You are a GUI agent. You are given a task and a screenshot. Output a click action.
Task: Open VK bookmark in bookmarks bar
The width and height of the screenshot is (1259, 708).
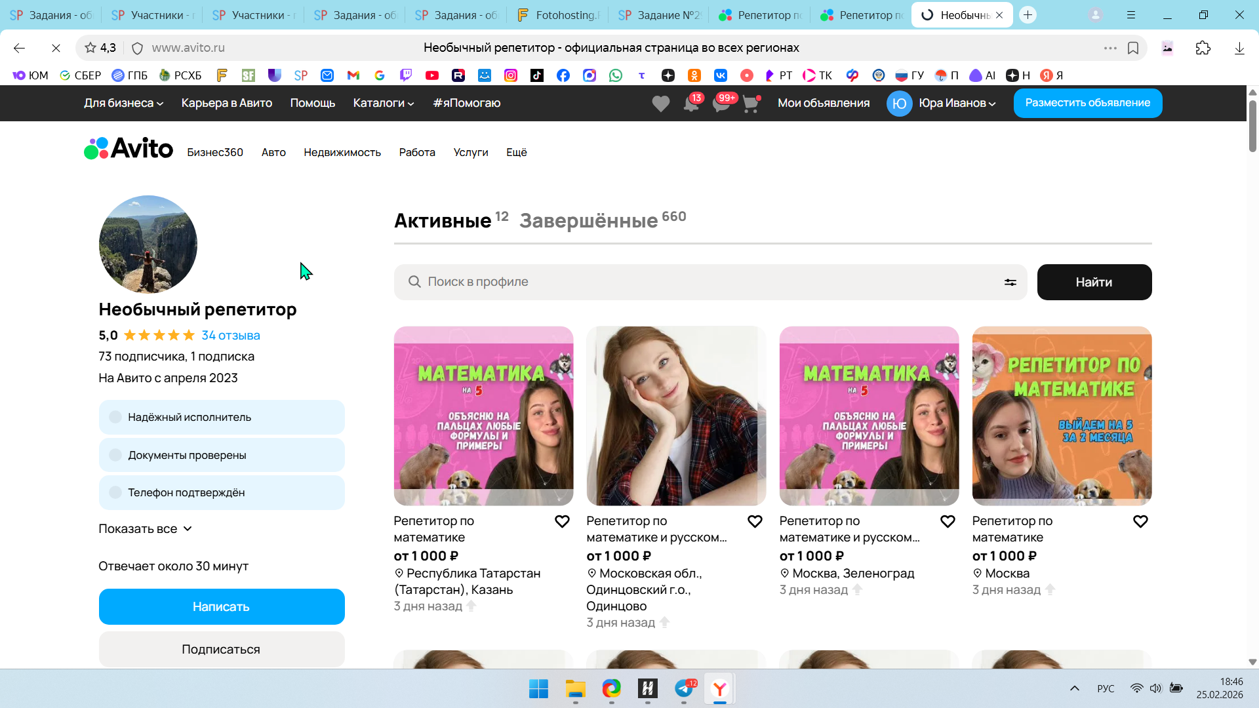[x=720, y=75]
